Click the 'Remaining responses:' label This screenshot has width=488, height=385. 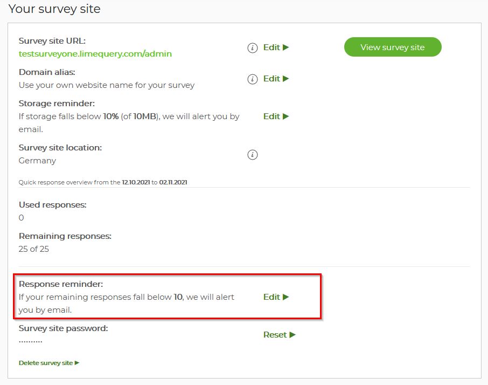click(65, 236)
